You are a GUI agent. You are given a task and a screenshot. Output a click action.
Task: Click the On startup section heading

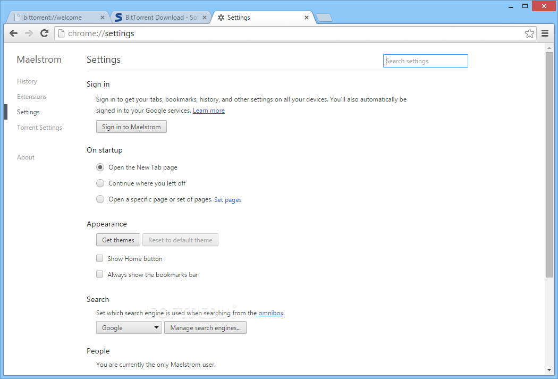point(104,150)
